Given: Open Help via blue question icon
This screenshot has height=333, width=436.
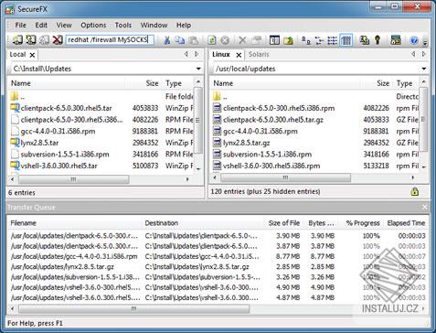Looking at the screenshot, I should tap(414, 40).
